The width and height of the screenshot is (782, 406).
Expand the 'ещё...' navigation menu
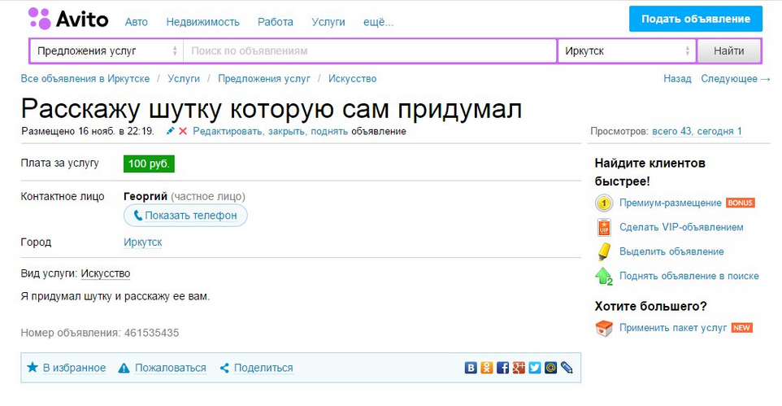[x=378, y=22]
